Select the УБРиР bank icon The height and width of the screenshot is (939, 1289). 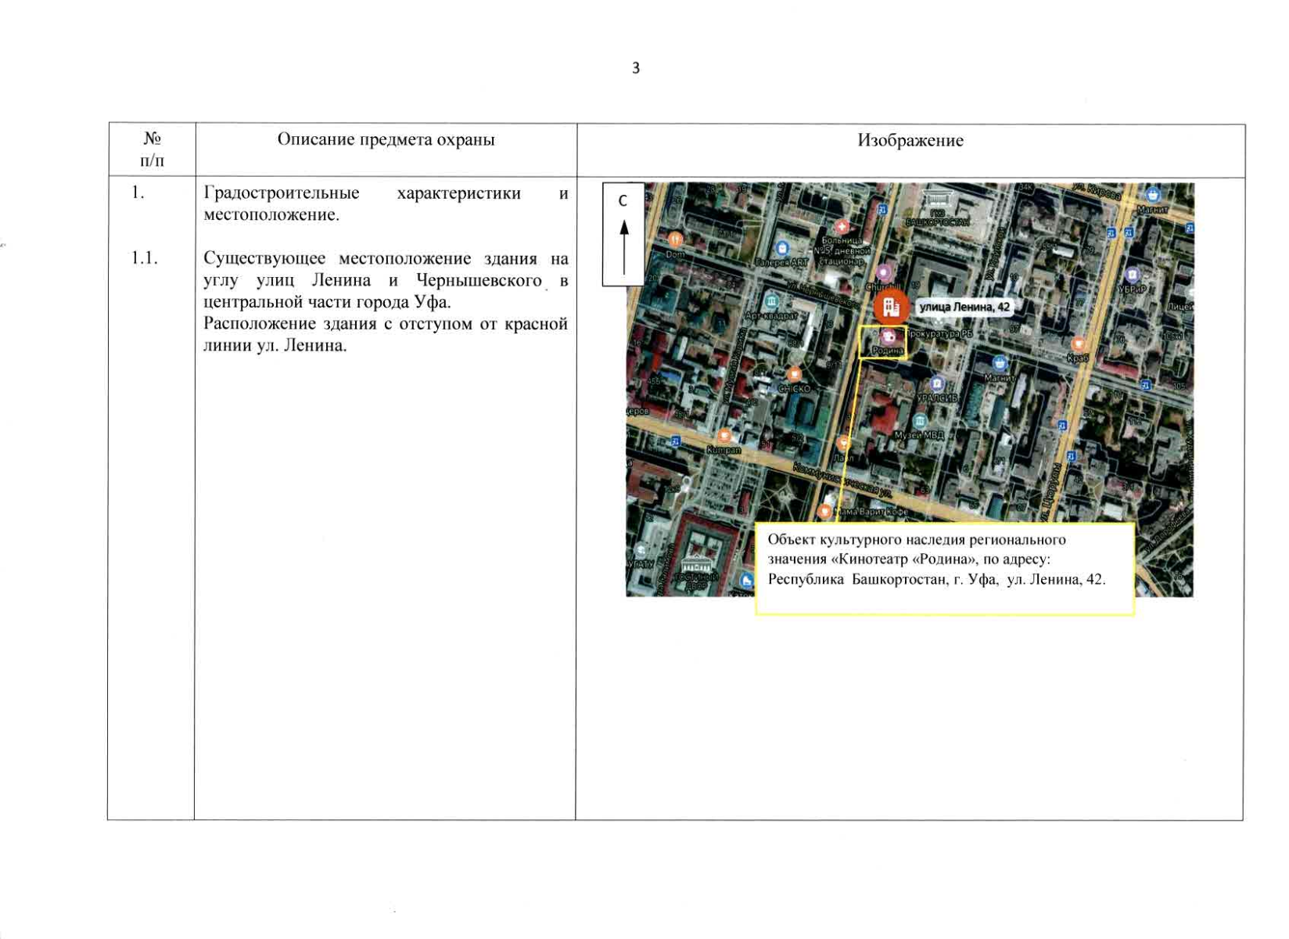(1133, 275)
